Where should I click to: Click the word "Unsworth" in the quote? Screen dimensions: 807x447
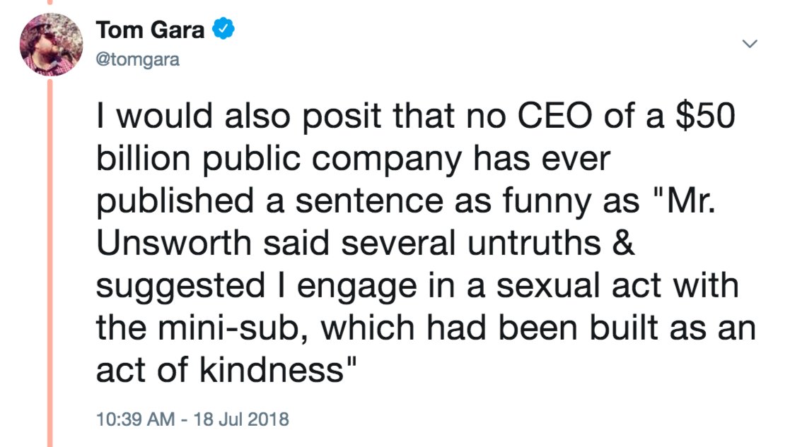point(173,243)
